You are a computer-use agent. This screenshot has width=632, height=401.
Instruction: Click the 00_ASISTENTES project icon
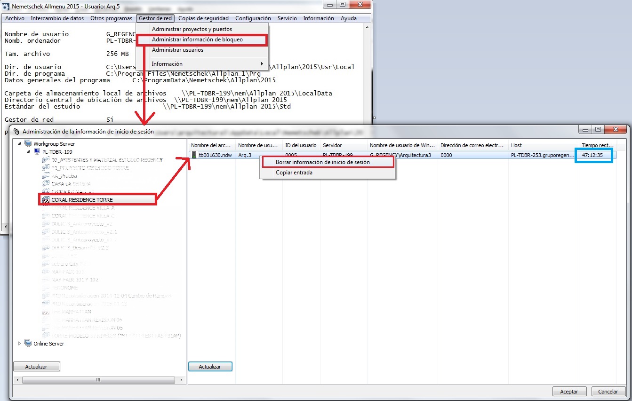pyautogui.click(x=46, y=160)
